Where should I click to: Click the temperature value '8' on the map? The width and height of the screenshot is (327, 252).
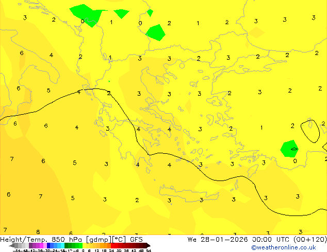point(38,231)
